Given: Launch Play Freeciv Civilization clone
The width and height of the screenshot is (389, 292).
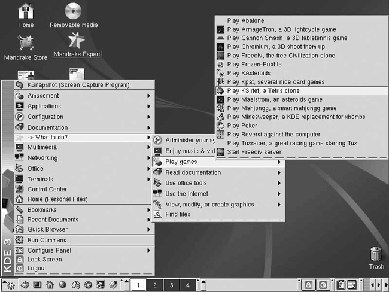Looking at the screenshot, I should (x=302, y=56).
